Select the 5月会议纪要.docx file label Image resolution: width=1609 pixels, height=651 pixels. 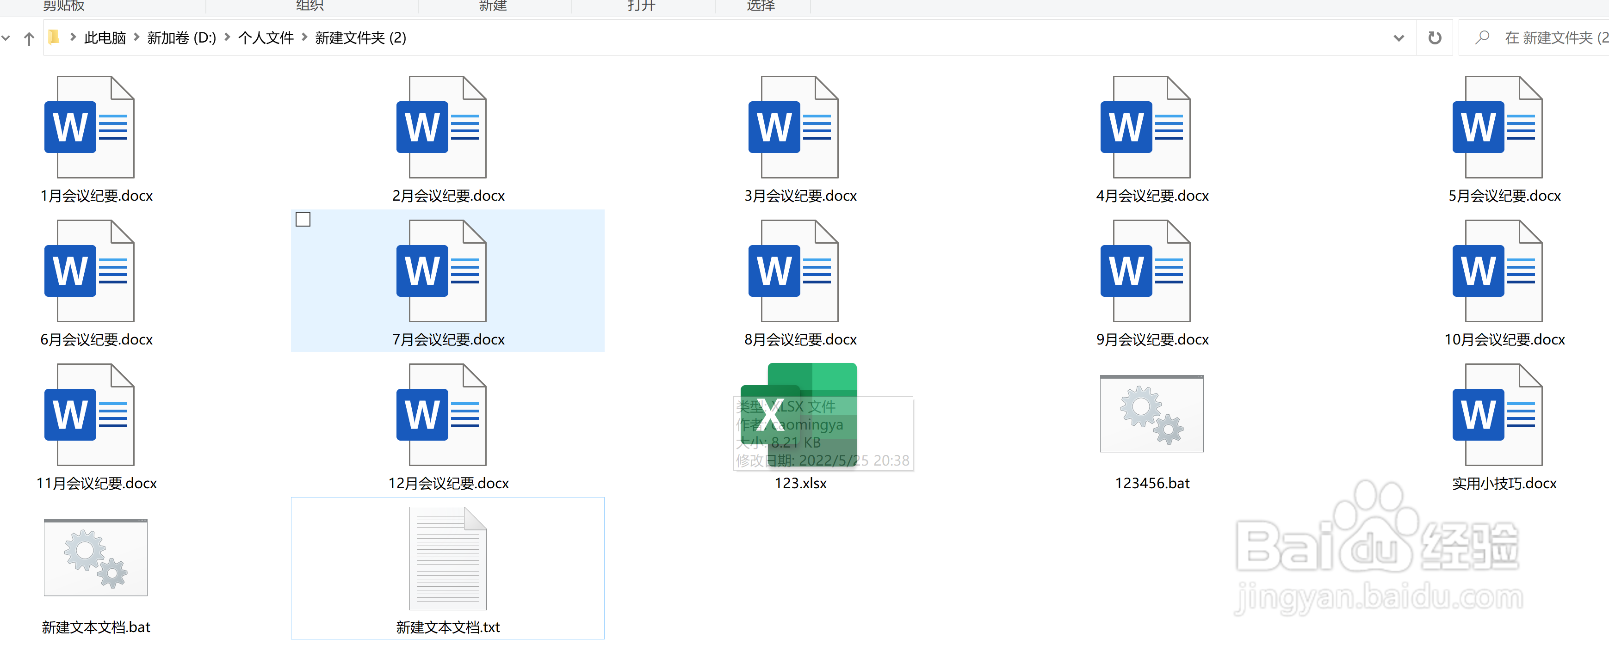(1504, 196)
